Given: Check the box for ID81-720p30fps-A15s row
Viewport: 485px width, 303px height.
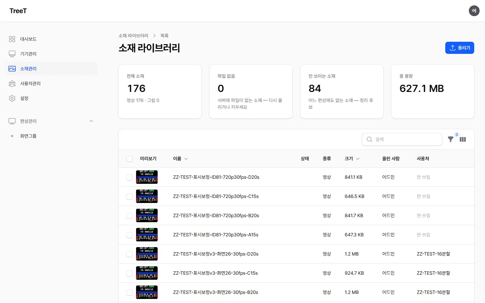Looking at the screenshot, I should (129, 235).
